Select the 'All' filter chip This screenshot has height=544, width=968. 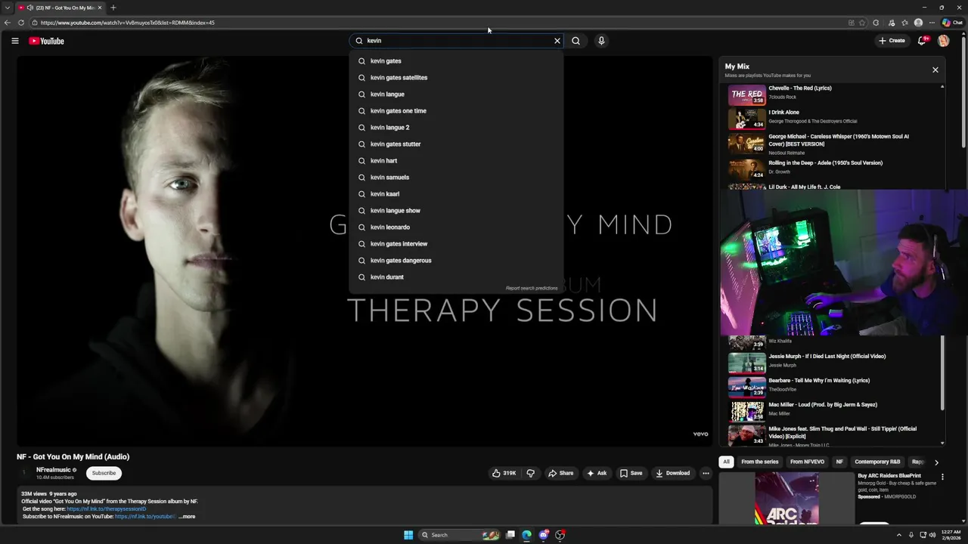pos(726,462)
